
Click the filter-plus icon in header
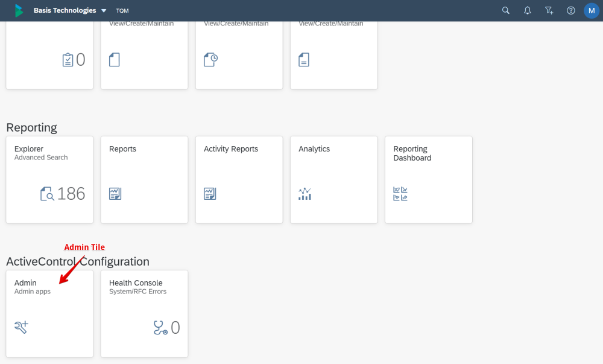(x=549, y=10)
